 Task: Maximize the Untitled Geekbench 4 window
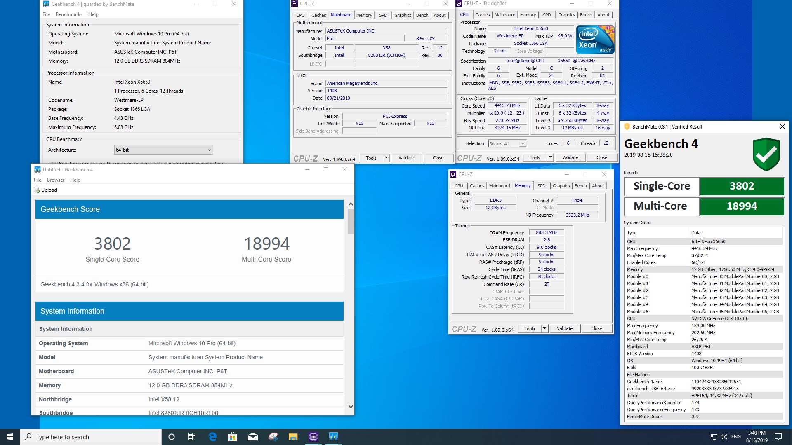coord(326,169)
